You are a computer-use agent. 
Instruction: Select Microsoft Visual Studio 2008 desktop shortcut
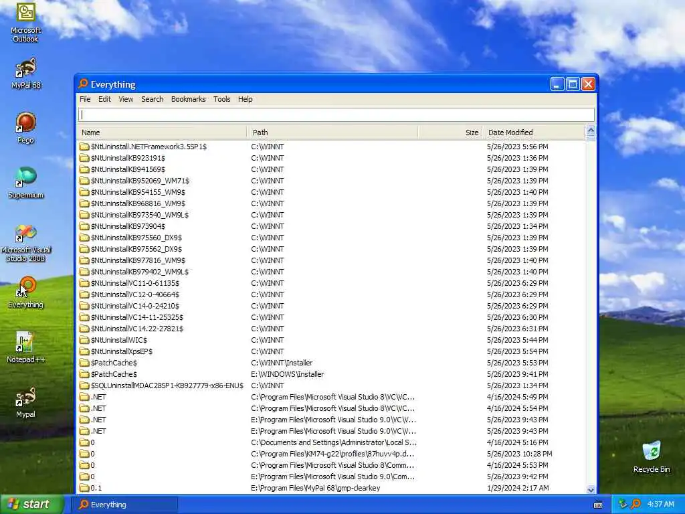click(26, 243)
